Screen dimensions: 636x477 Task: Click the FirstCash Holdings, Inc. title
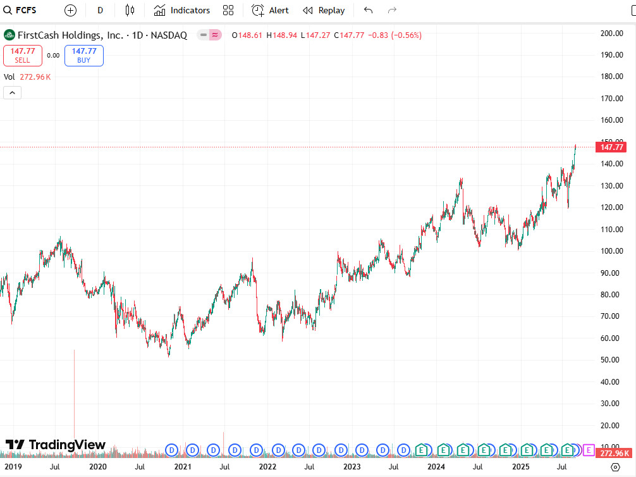70,35
